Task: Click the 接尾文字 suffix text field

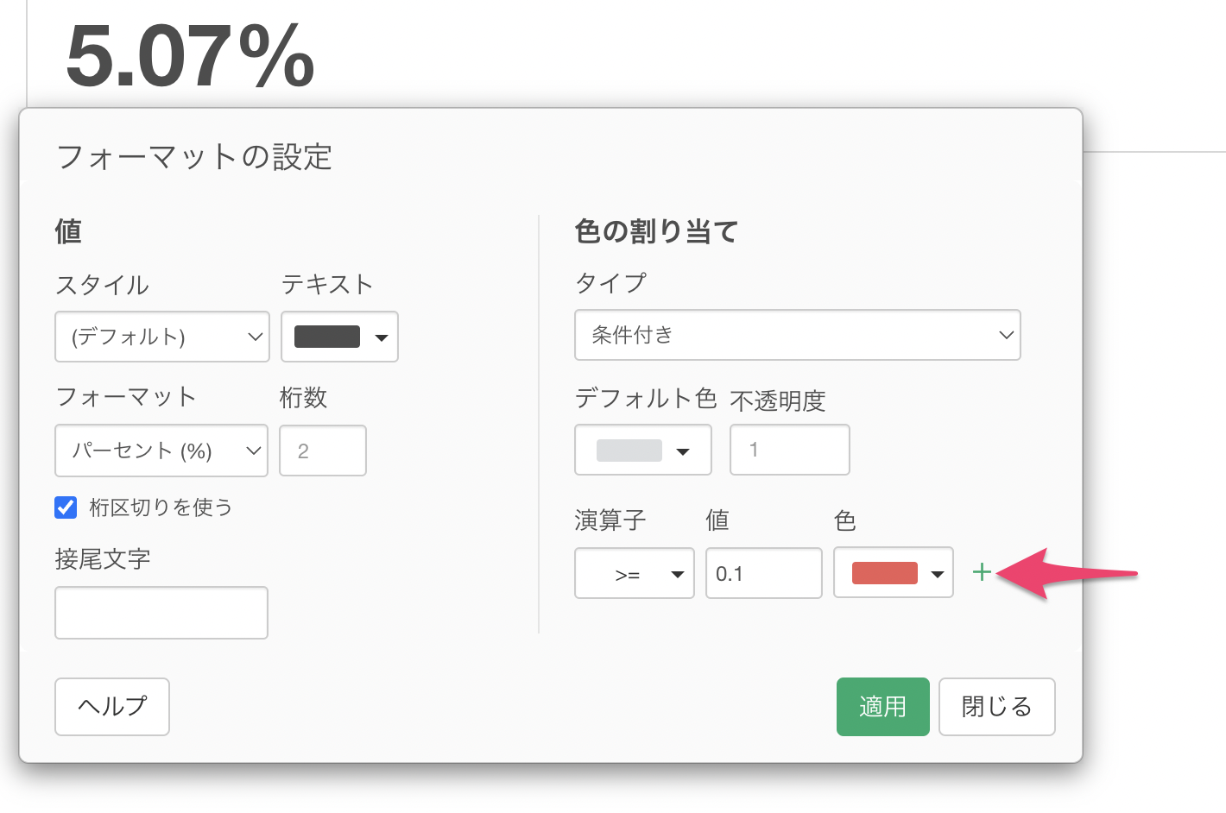Action: [161, 613]
